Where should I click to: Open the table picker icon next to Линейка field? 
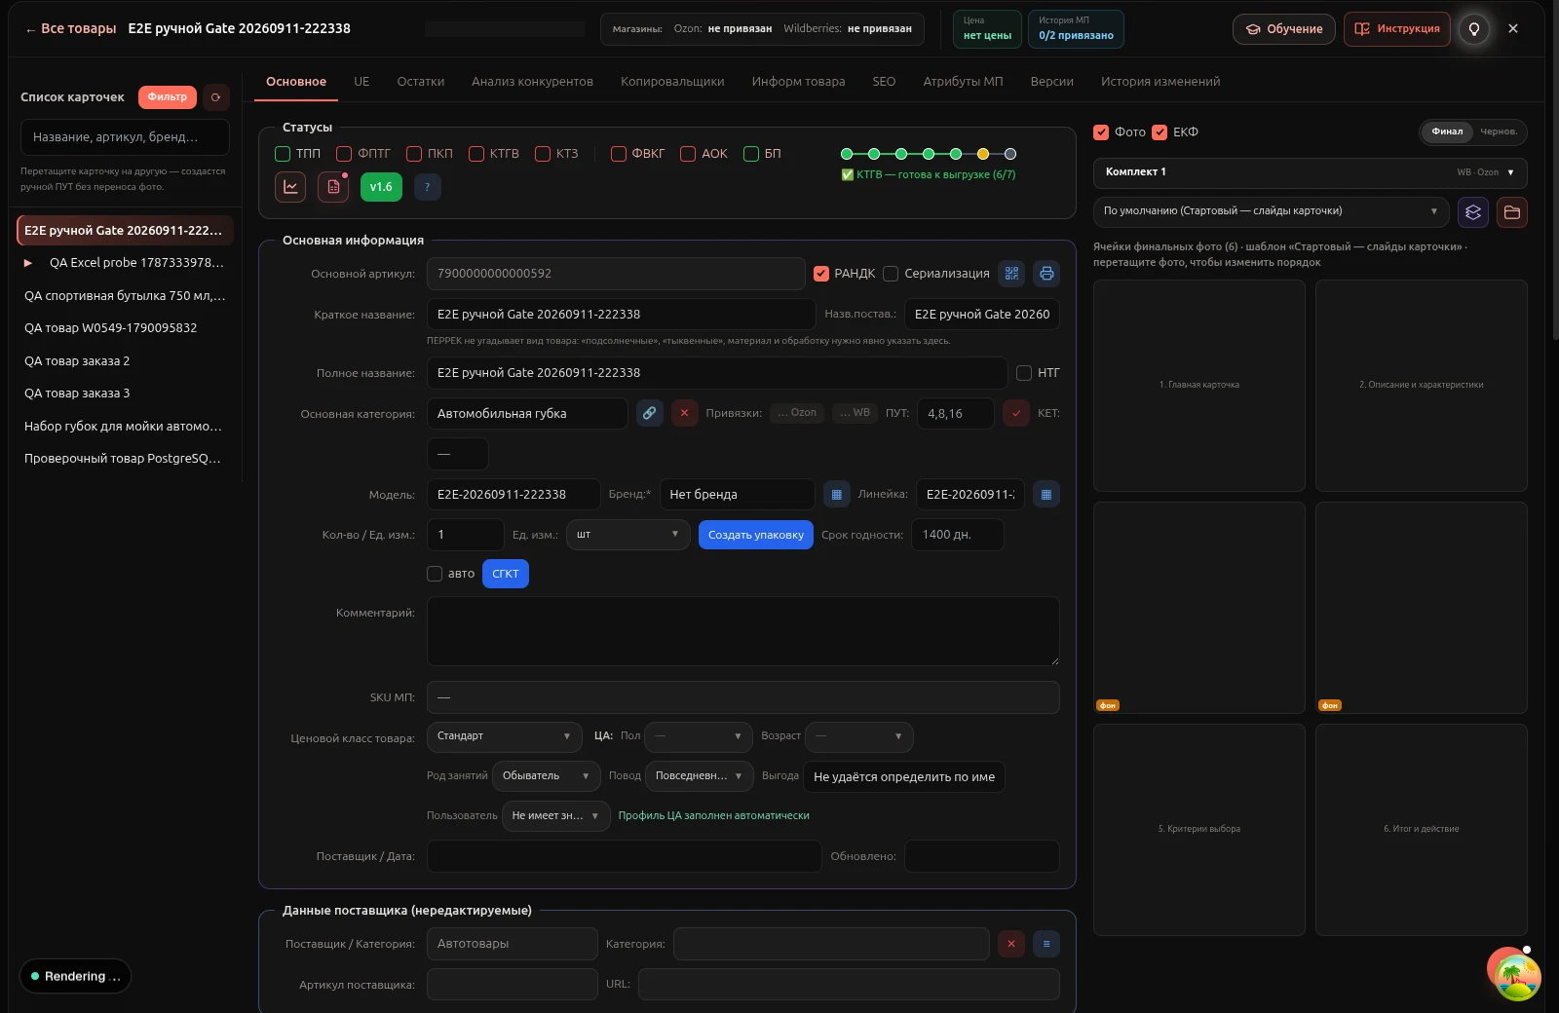[1046, 495]
